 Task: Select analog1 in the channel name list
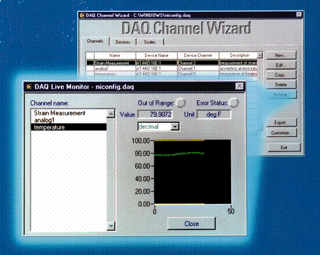[x=44, y=120]
